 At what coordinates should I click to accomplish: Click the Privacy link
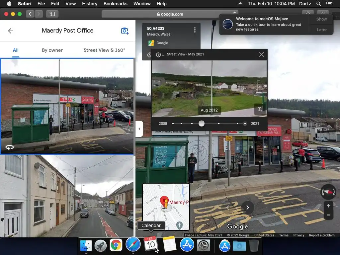298,235
